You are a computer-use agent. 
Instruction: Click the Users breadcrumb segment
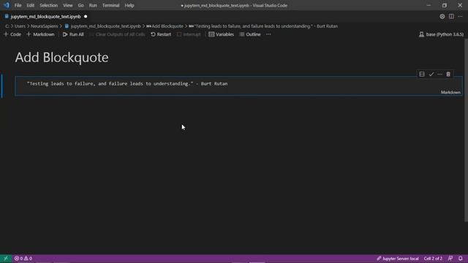[x=20, y=26]
